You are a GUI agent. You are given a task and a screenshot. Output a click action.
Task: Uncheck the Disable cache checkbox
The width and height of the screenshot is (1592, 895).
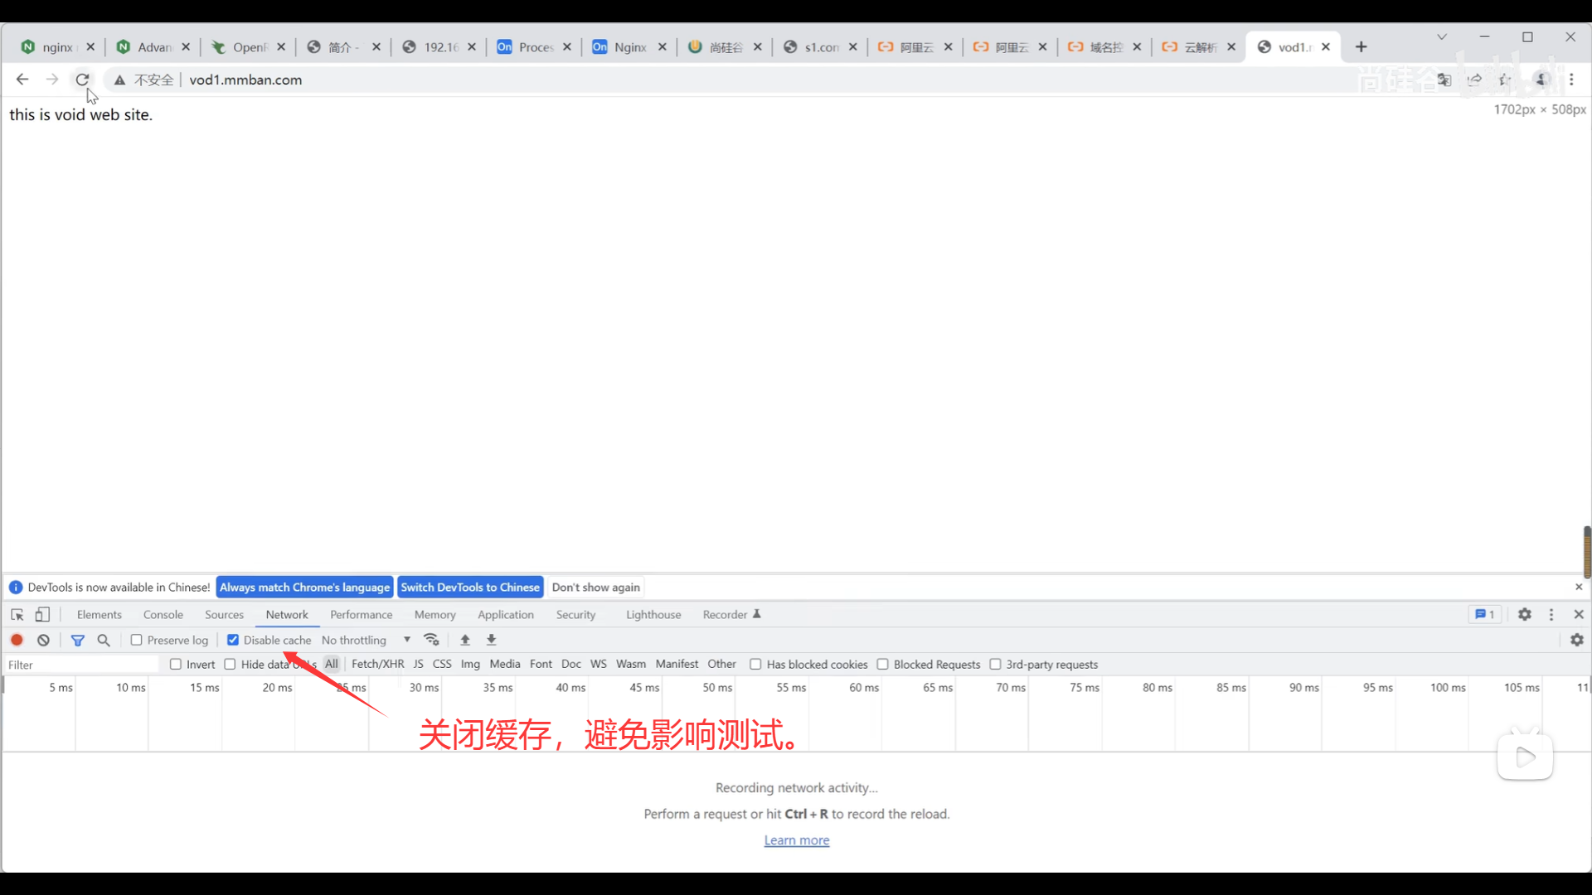(x=233, y=640)
